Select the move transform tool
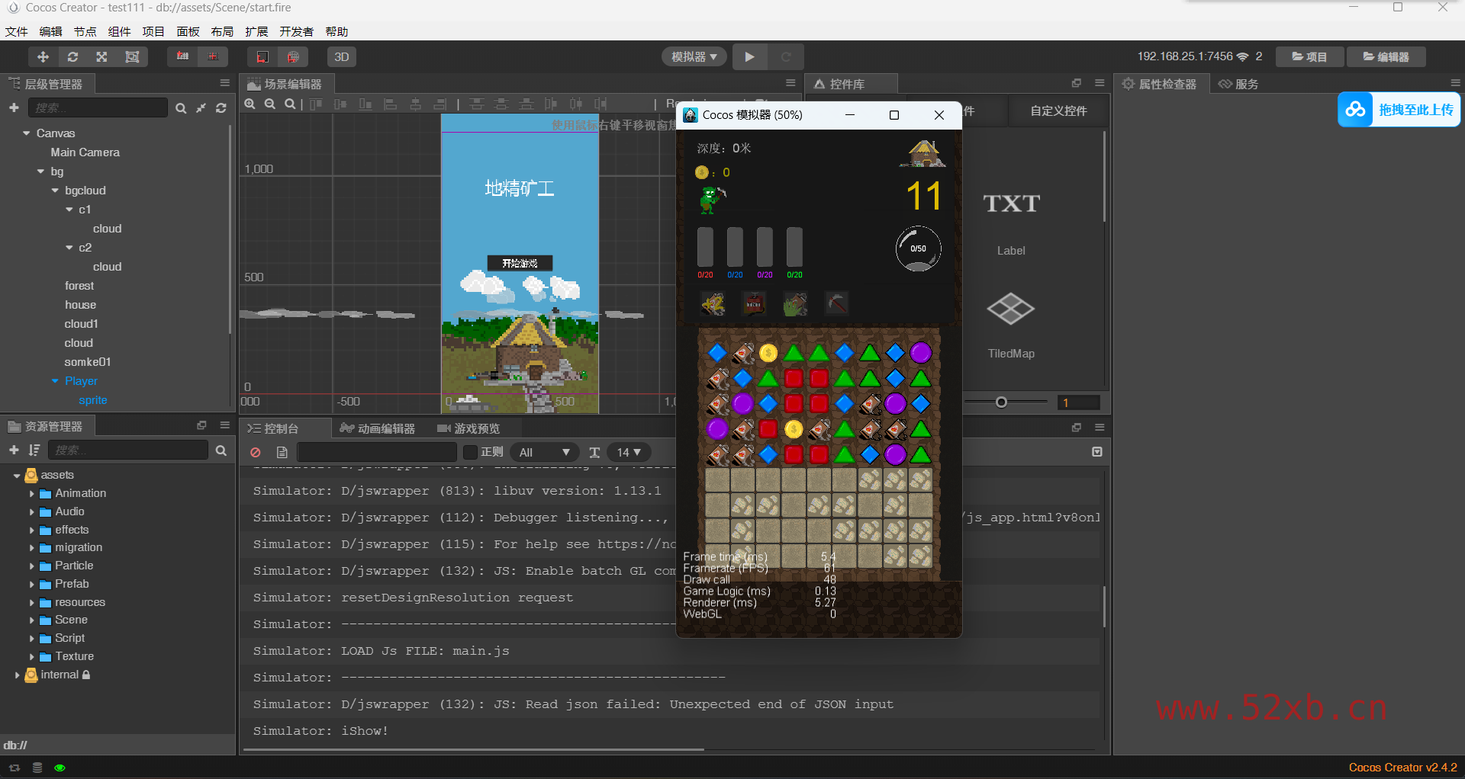 43,57
